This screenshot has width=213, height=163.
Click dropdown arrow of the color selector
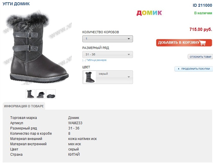tap(129, 77)
